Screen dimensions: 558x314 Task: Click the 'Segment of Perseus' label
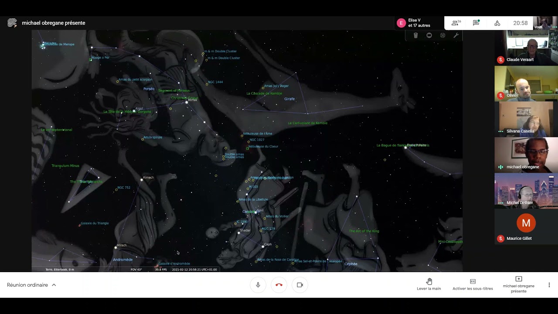pos(174,91)
